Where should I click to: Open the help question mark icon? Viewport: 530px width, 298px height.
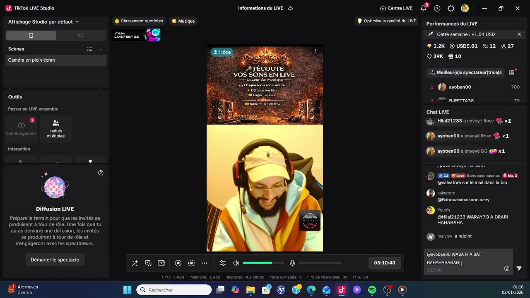437,8
